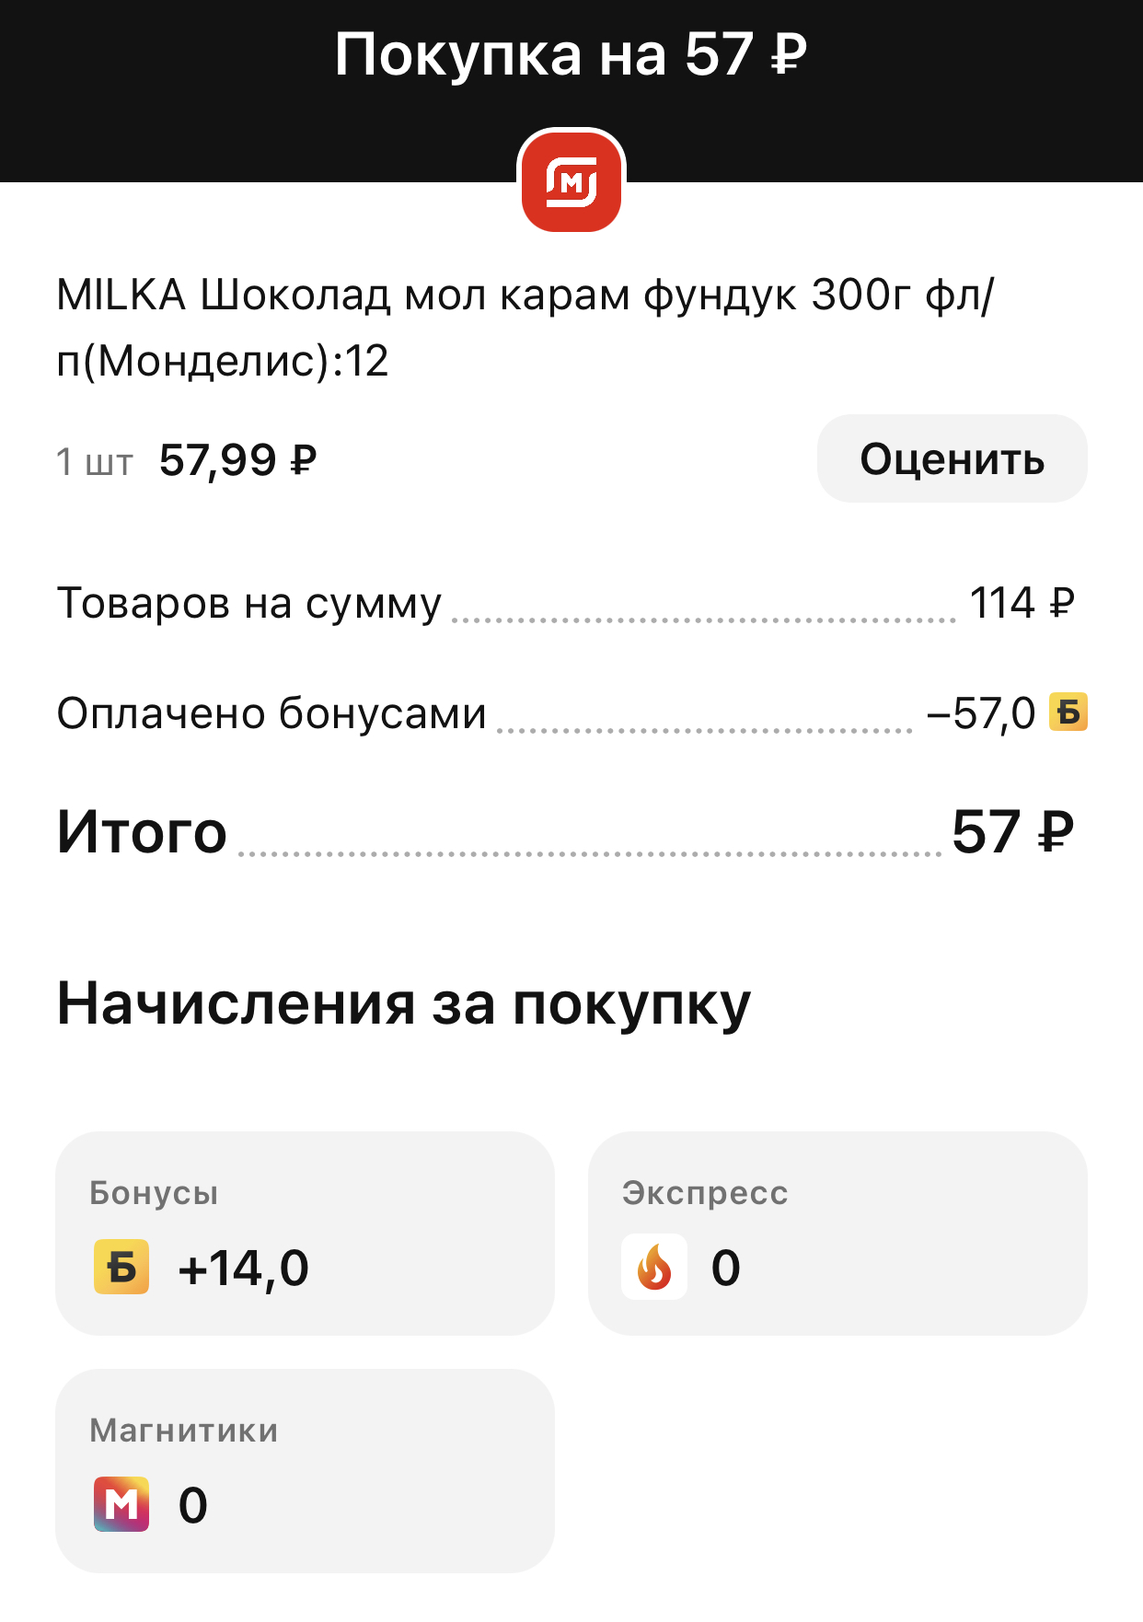Tap the +14,0 bonus amount
The width and height of the screenshot is (1143, 1622).
(x=244, y=1269)
